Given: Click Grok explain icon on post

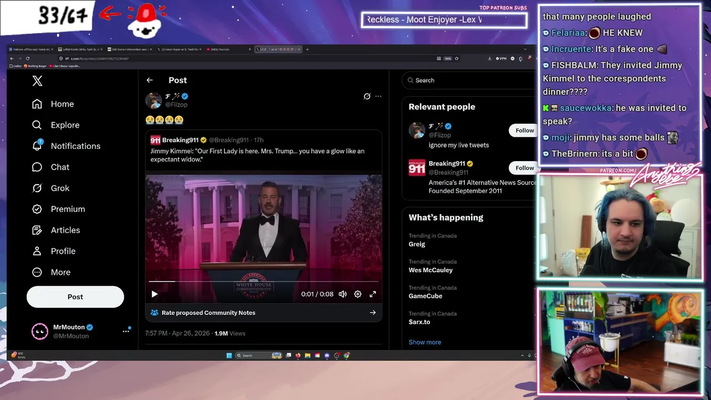Looking at the screenshot, I should pyautogui.click(x=367, y=96).
